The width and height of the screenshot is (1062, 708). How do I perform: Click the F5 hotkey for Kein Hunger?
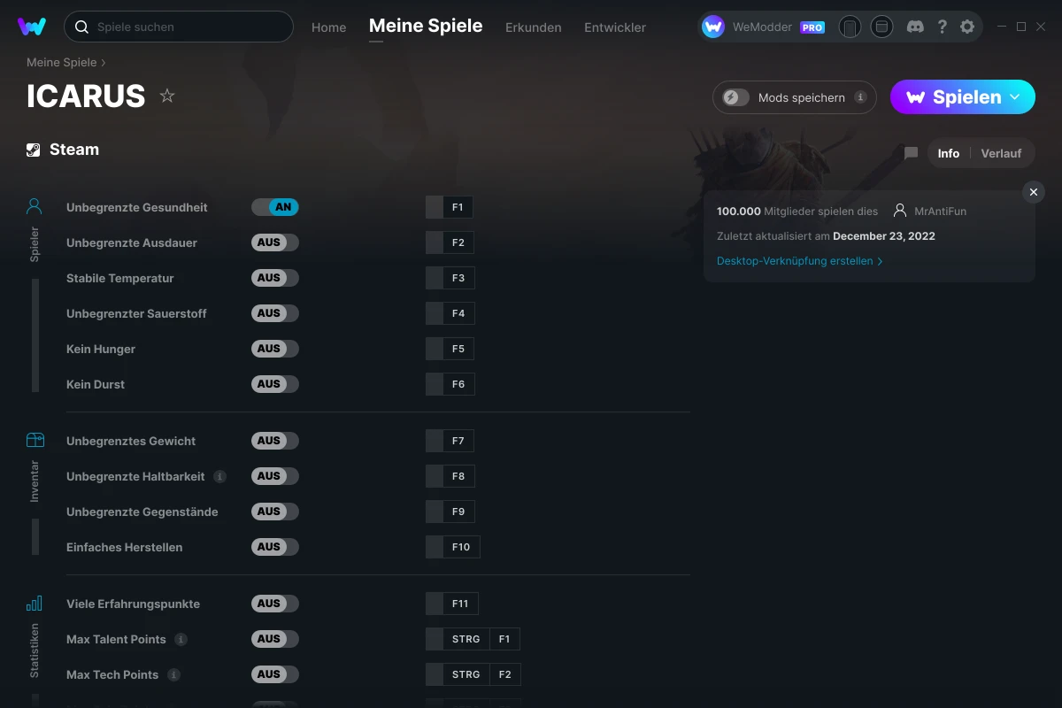(450, 349)
